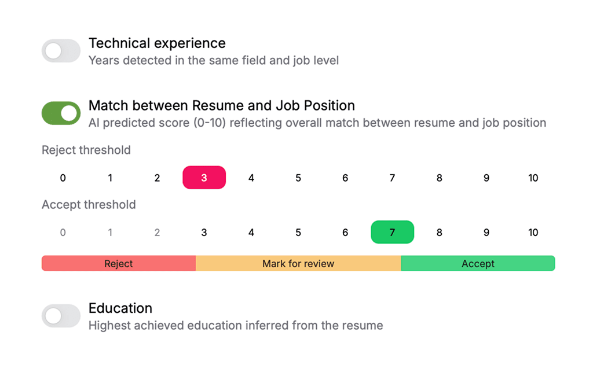Viewport: 593px width, 376px height.
Task: Click the Reject threshold label
Action: [86, 150]
